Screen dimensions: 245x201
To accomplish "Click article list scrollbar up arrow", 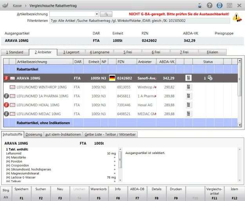I will coord(240,61).
